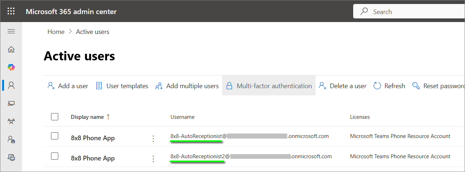This screenshot has height=172, width=465.
Task: Navigate to Home breadcrumb
Action: click(x=56, y=32)
